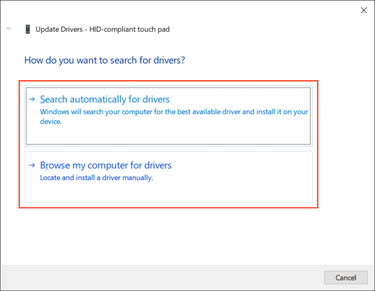The image size is (375, 291).
Task: Click the arrow beside Search automatically for drivers
Action: click(33, 99)
